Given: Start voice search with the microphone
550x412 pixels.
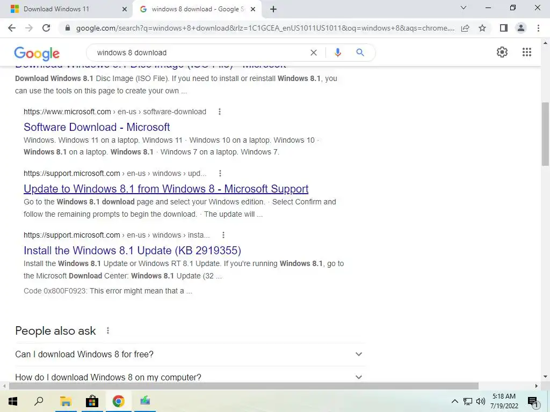Looking at the screenshot, I should (x=337, y=53).
